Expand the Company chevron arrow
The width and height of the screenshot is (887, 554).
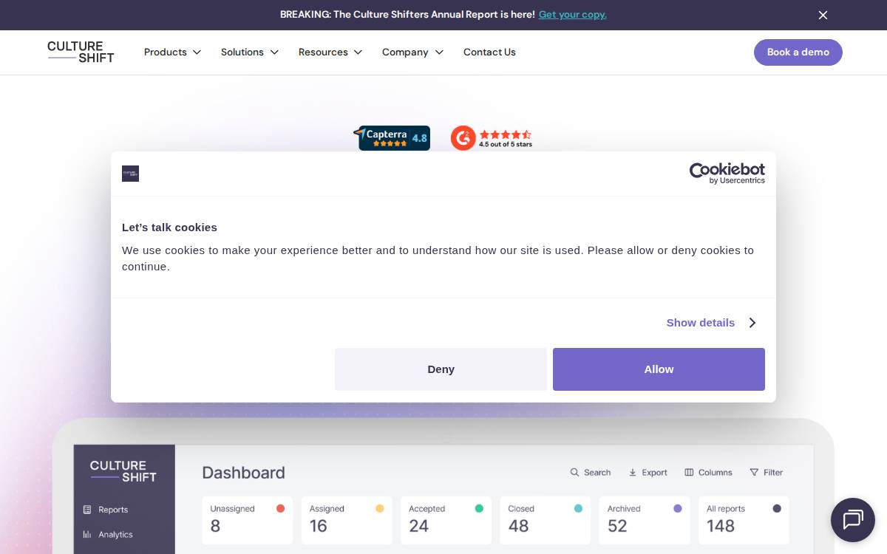pos(439,52)
